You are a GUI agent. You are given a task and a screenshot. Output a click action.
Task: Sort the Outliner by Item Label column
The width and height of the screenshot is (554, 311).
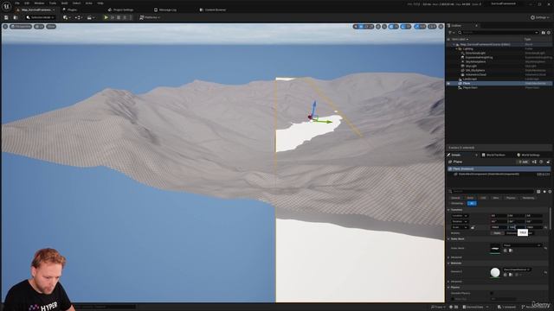pyautogui.click(x=460, y=39)
